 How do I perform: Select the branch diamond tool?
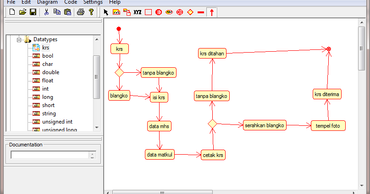(190, 12)
